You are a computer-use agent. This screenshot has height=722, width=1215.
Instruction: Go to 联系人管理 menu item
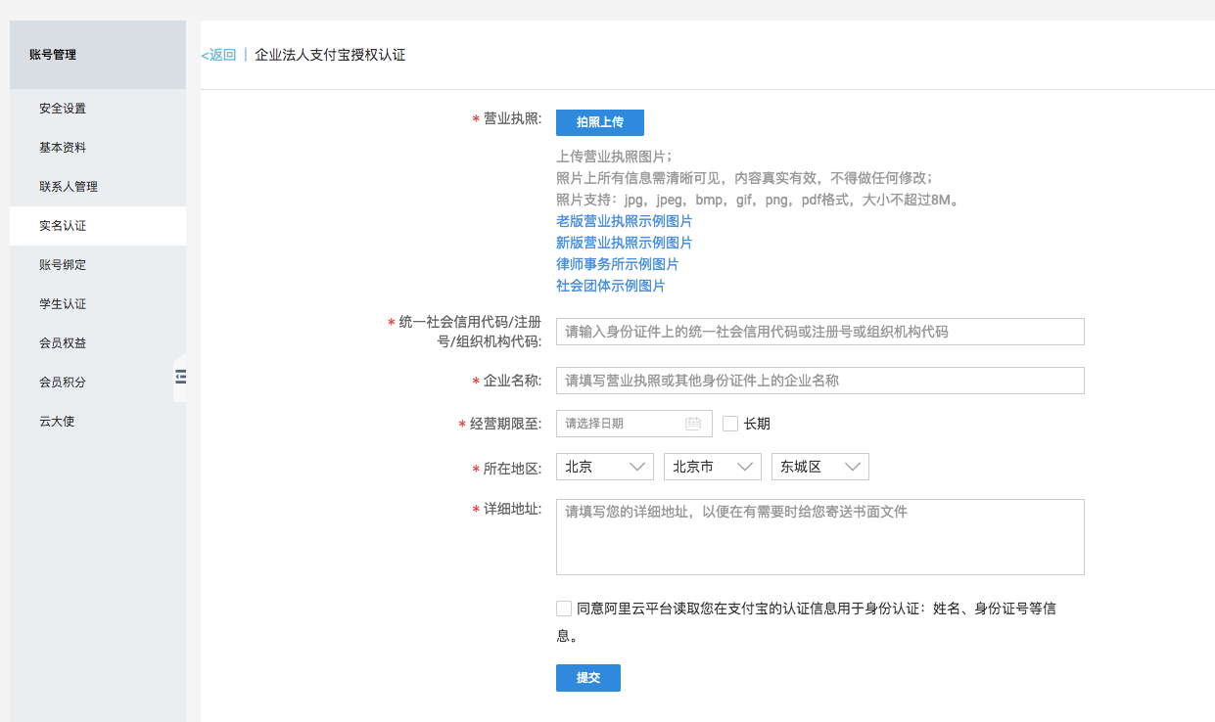pos(98,187)
